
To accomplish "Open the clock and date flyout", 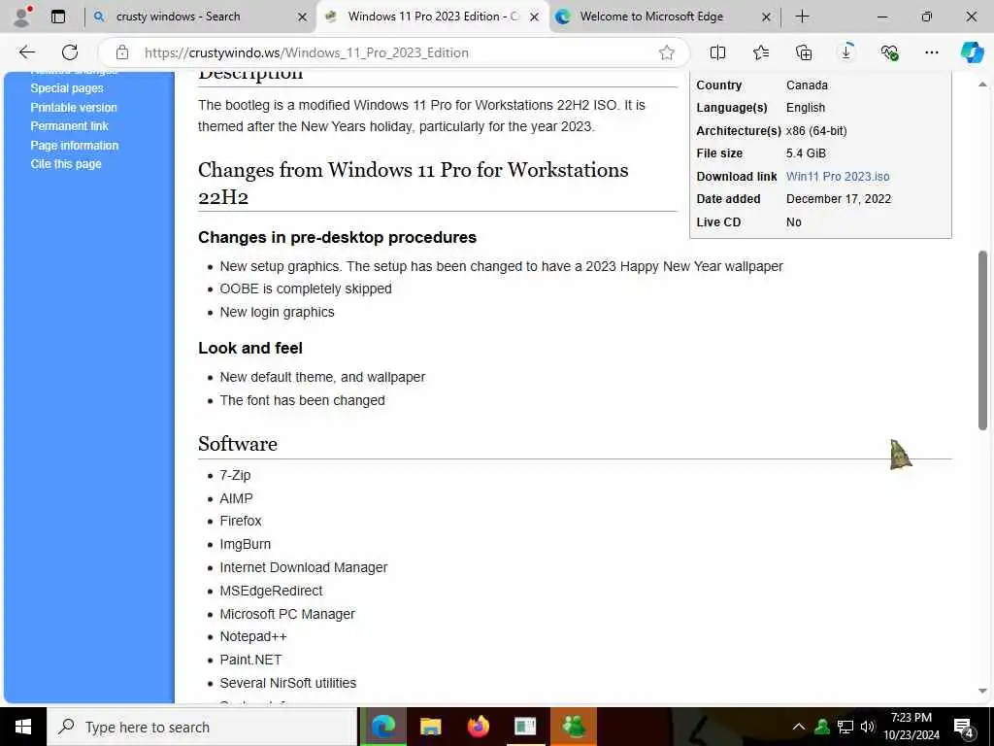I will coord(911,727).
